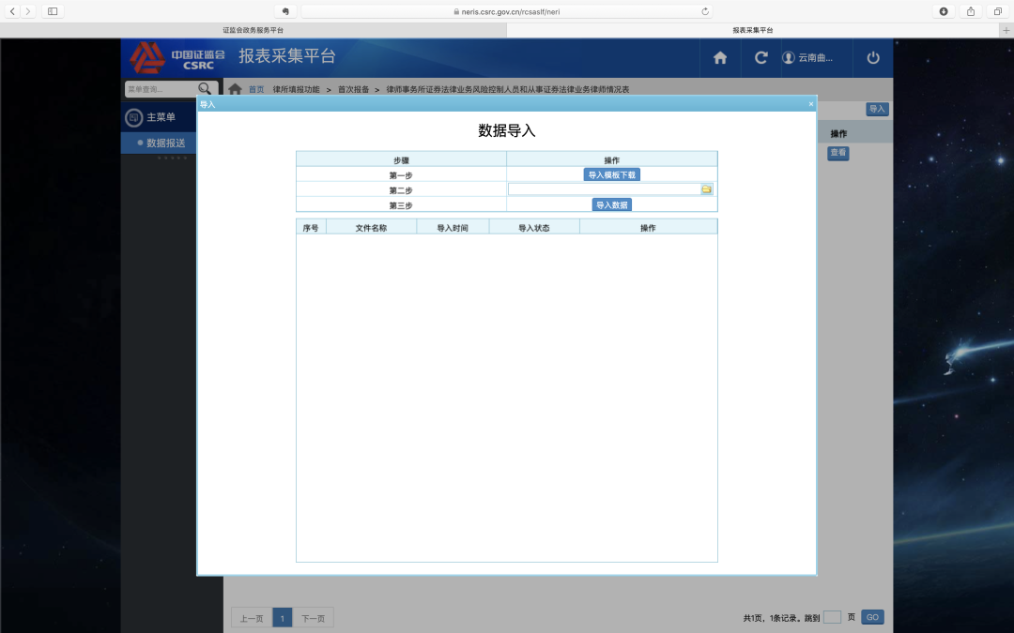
Task: Select 数据报送 in the side menu
Action: (165, 143)
